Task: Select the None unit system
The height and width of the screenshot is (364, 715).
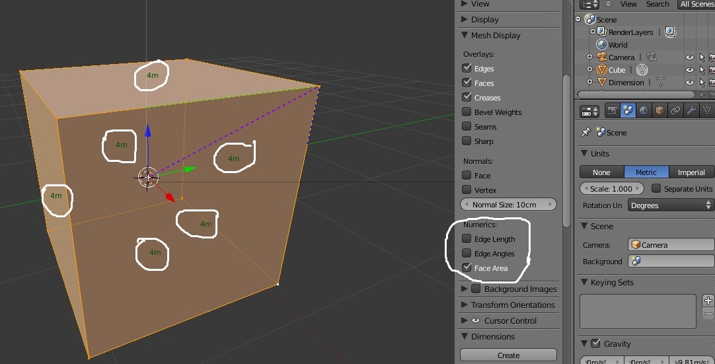Action: pyautogui.click(x=601, y=172)
